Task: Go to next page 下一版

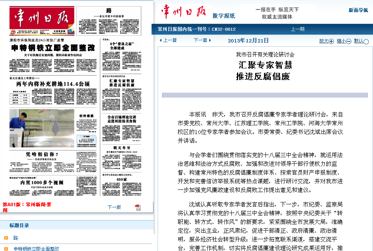Action: click(114, 207)
